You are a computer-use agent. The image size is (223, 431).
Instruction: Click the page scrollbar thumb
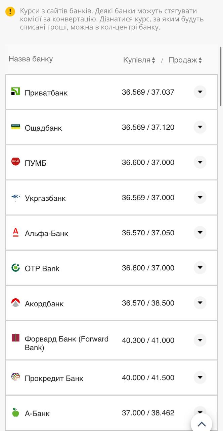point(221,77)
